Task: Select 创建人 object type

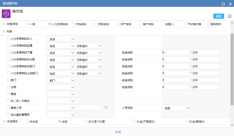Action: coord(163,24)
